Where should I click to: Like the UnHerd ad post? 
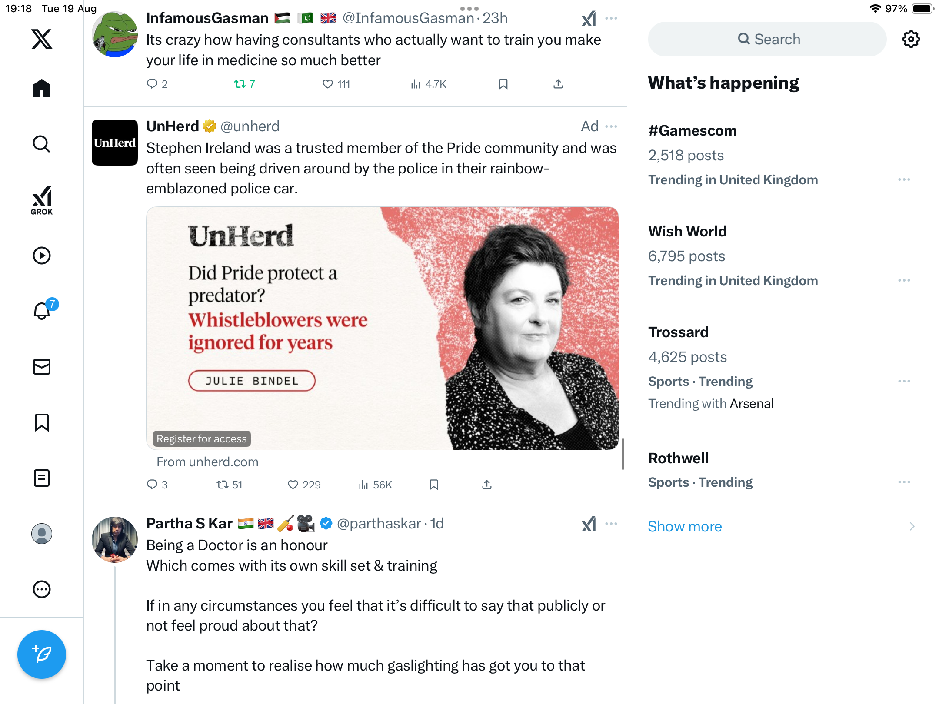(304, 485)
